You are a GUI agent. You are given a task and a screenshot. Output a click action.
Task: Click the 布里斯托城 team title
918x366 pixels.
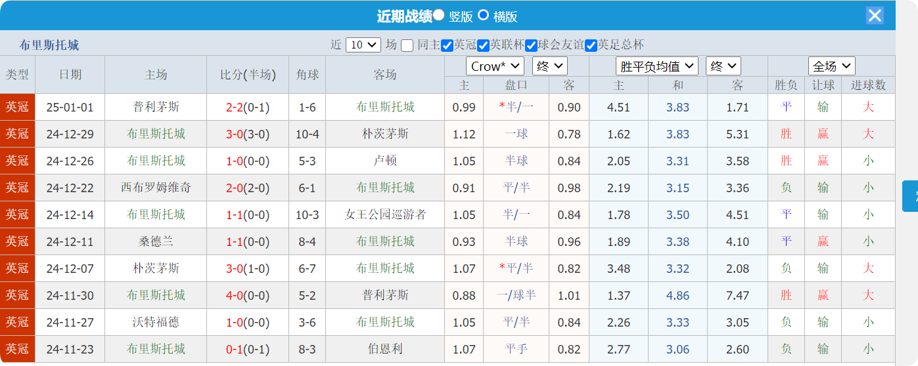point(49,45)
